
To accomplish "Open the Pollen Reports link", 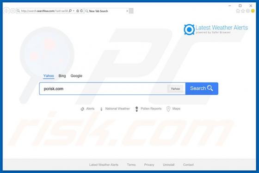I will point(151,109).
